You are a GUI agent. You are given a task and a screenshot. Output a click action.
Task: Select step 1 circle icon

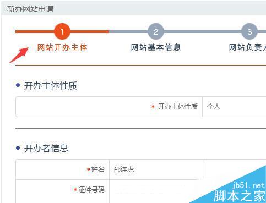click(62, 31)
